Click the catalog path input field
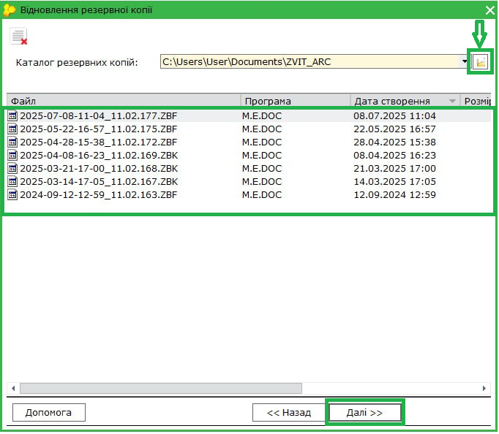Image resolution: width=499 pixels, height=434 pixels. tap(309, 62)
